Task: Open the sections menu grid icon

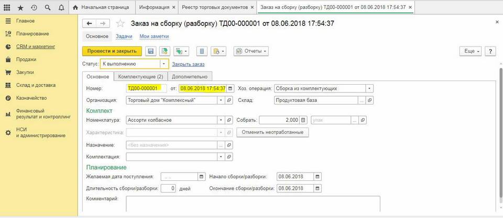Action: [7, 8]
